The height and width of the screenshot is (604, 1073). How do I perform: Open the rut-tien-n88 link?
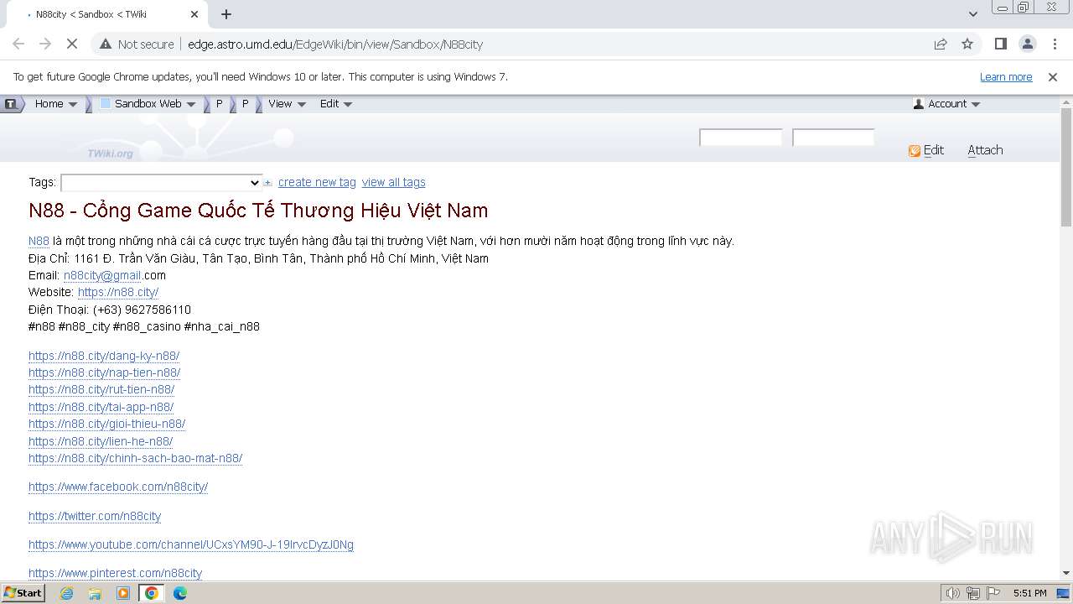(x=101, y=389)
